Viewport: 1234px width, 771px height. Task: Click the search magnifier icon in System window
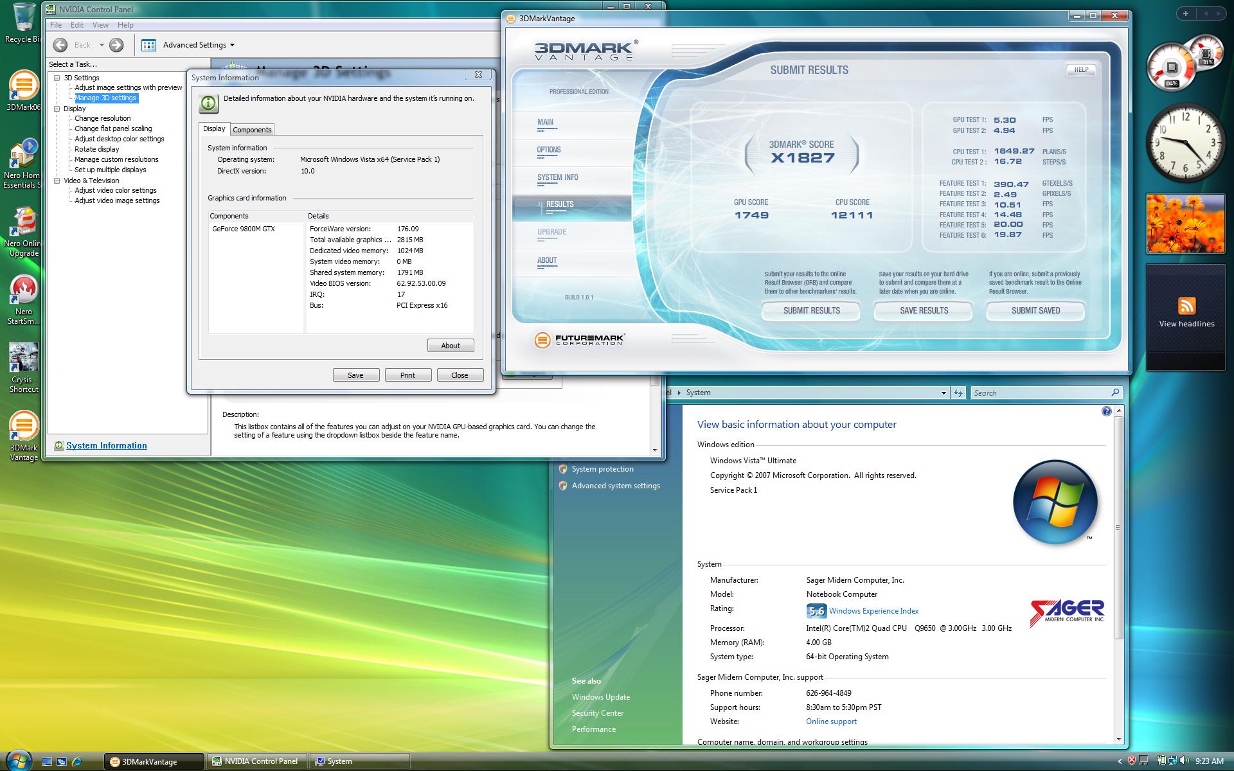[x=1114, y=393]
